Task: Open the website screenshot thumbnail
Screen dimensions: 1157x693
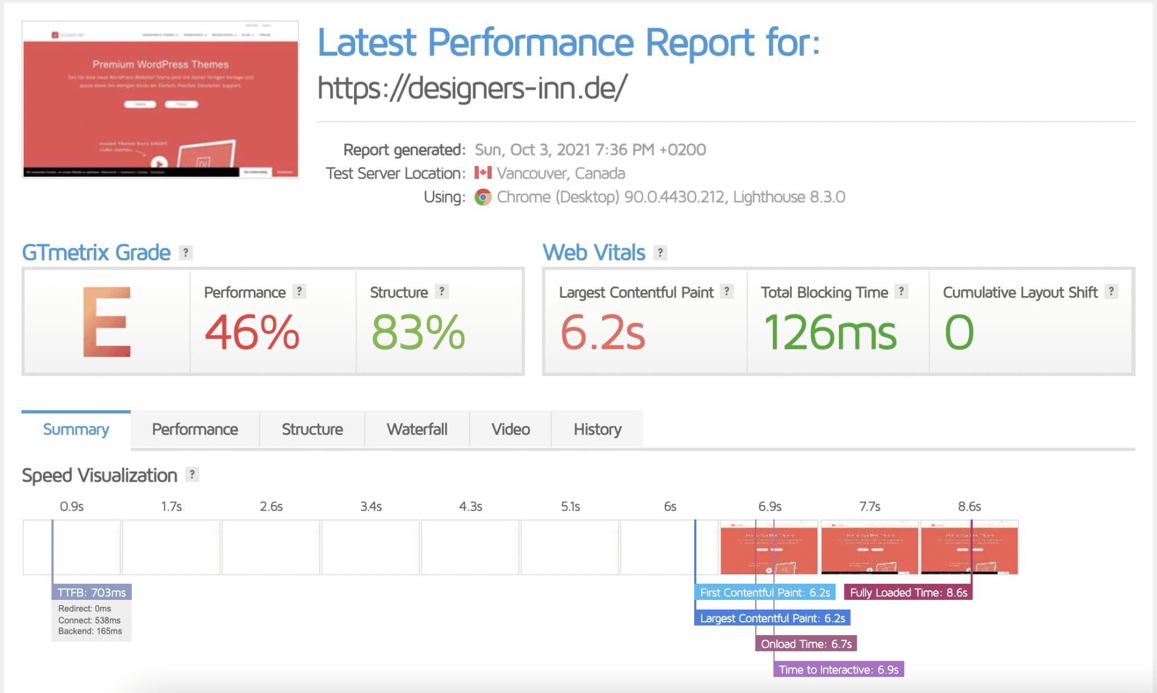Action: coord(160,99)
